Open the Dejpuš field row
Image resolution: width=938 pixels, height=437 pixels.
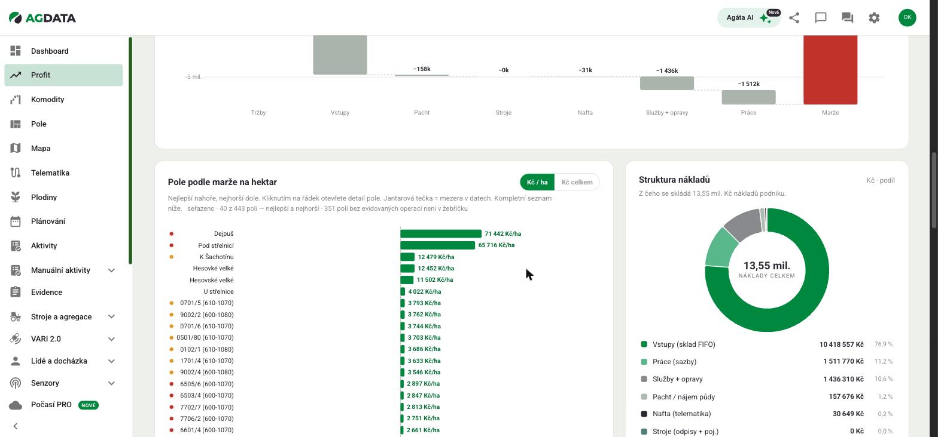coord(383,233)
